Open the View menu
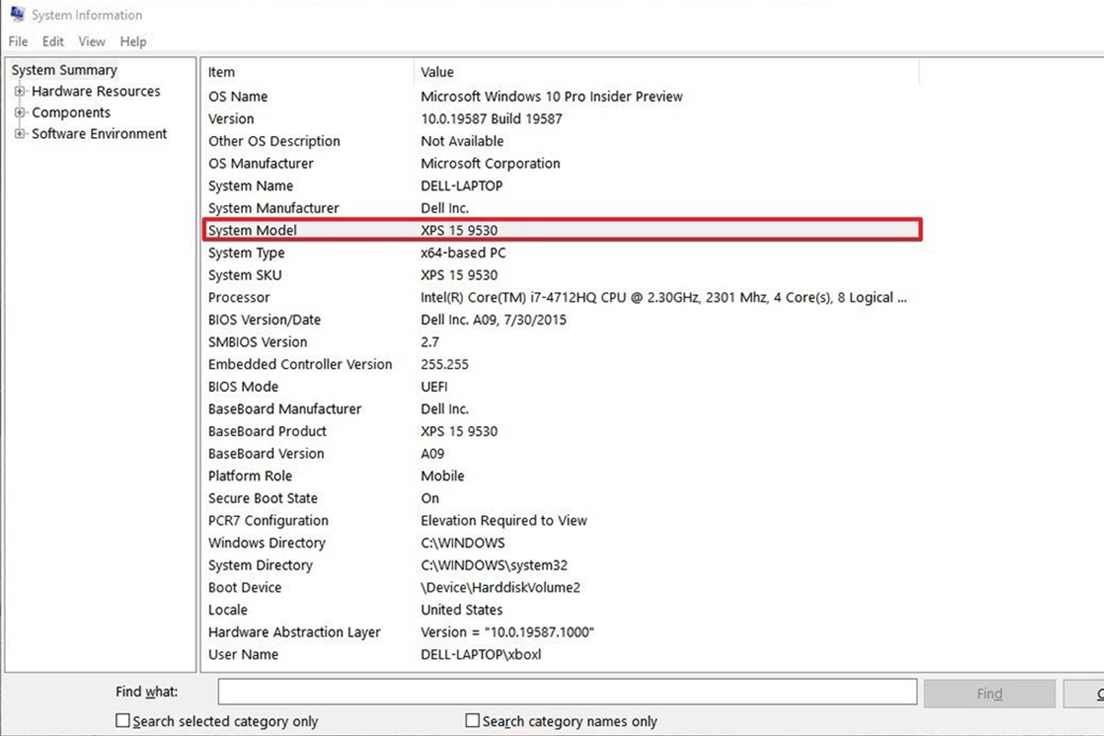The width and height of the screenshot is (1104, 736). (91, 41)
